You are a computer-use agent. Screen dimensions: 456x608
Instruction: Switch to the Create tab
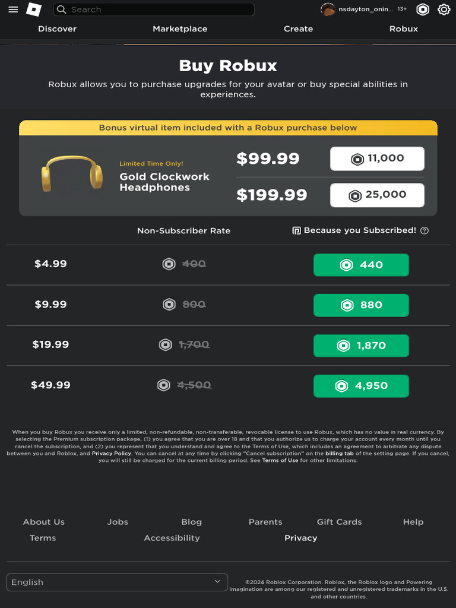pyautogui.click(x=298, y=28)
